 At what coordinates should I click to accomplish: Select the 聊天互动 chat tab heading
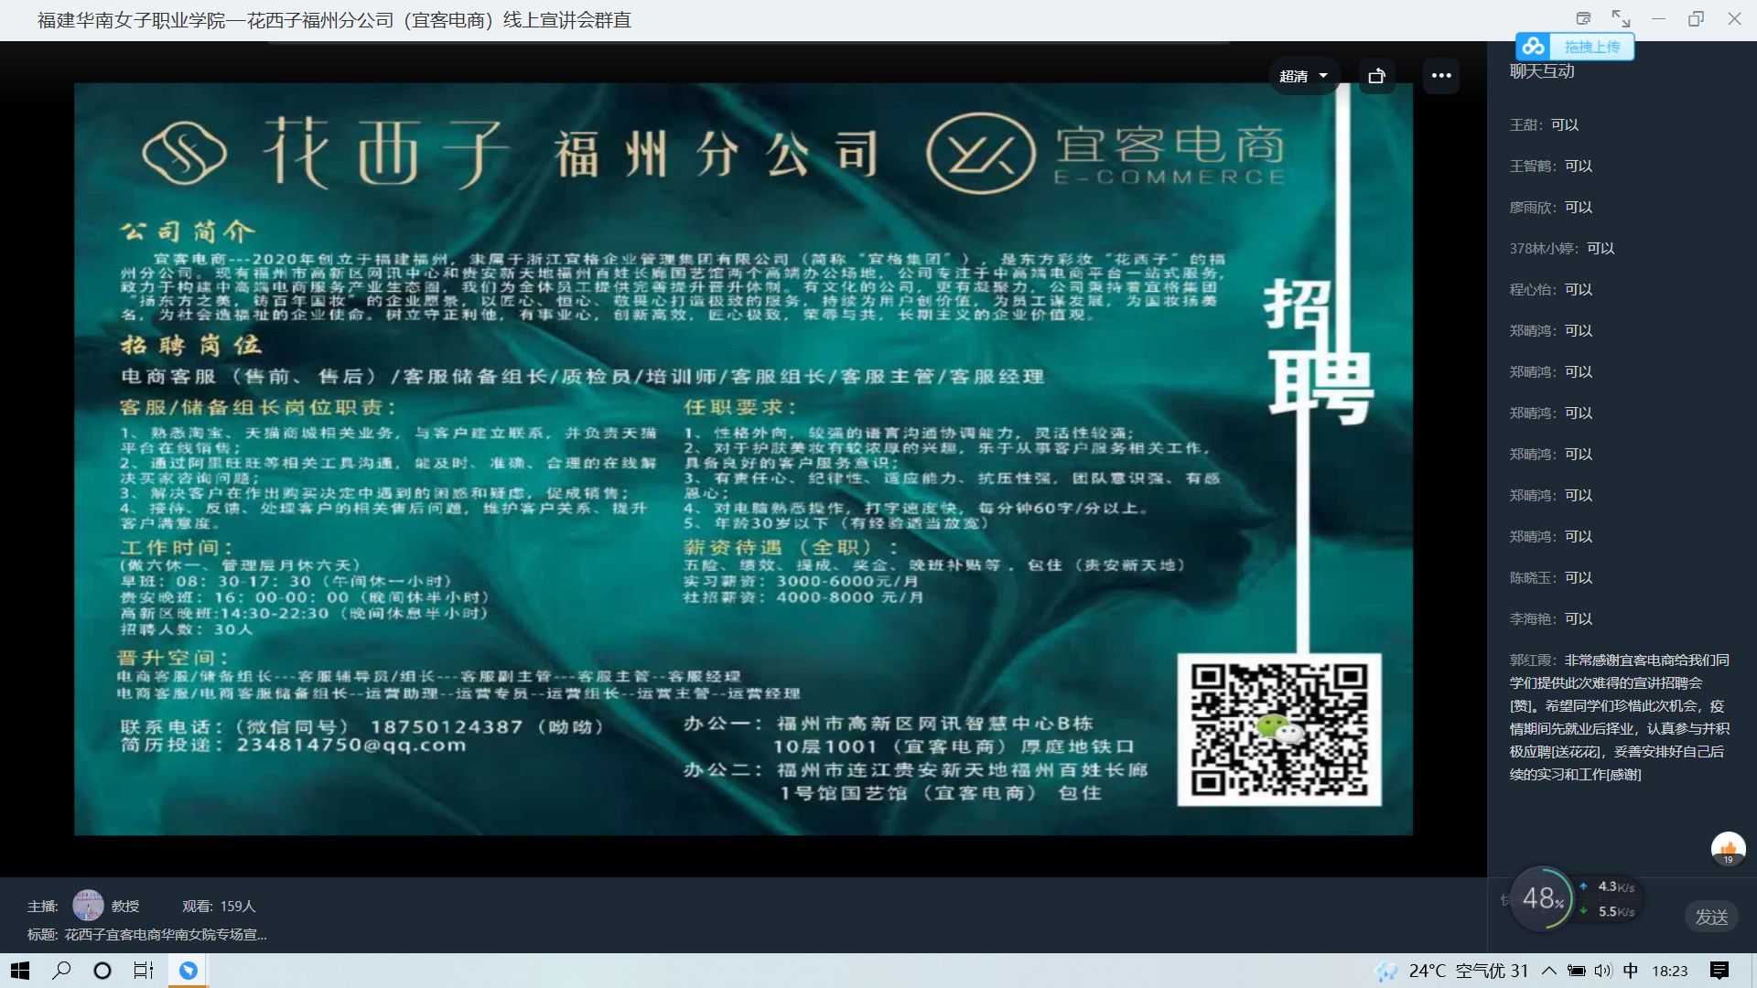click(x=1542, y=71)
